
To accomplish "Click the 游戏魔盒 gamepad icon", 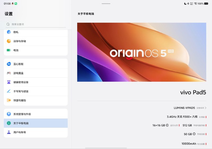I will (x=9, y=73).
